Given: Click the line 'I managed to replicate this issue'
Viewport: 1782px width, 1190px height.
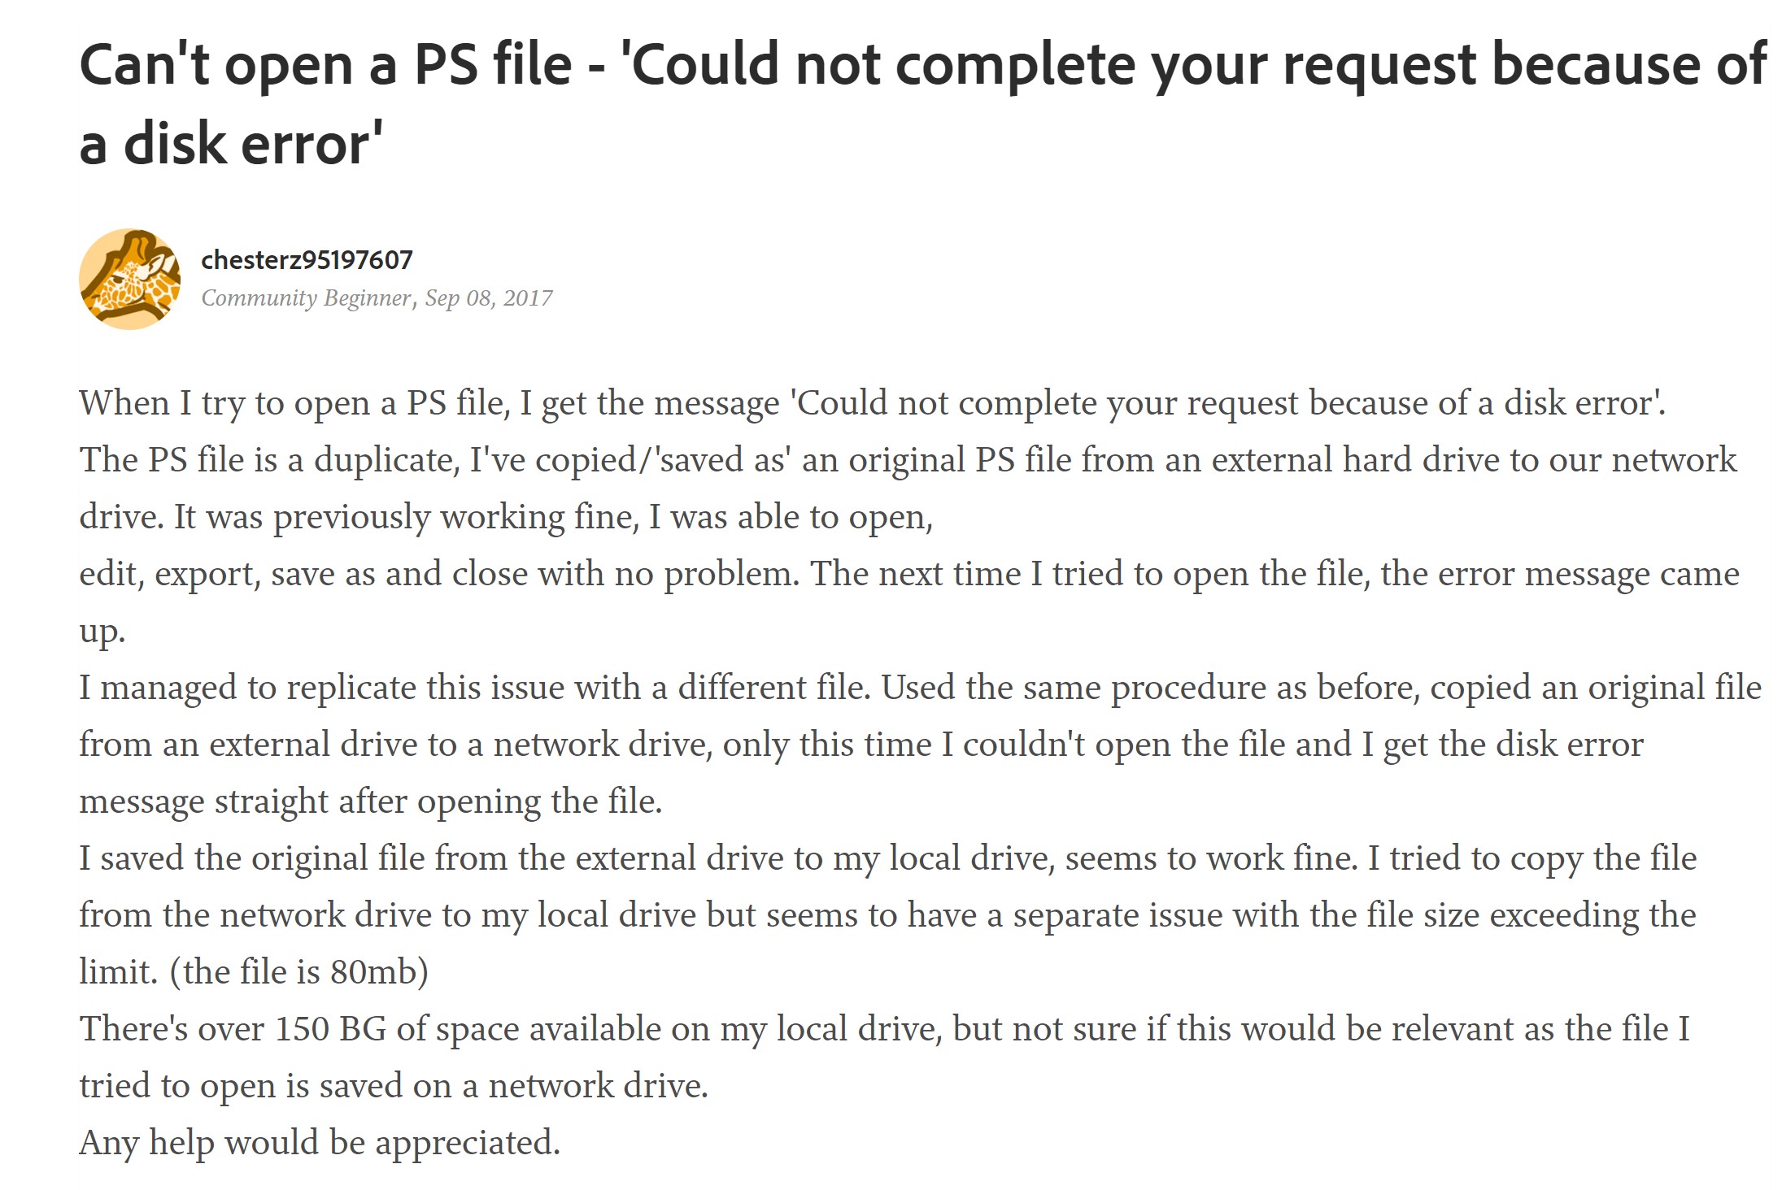Looking at the screenshot, I should [x=919, y=688].
